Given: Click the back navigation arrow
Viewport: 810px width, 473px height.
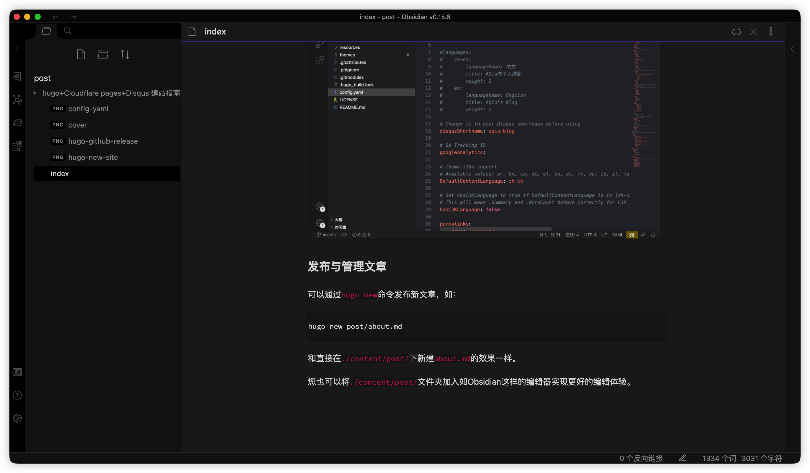Looking at the screenshot, I should pyautogui.click(x=55, y=16).
